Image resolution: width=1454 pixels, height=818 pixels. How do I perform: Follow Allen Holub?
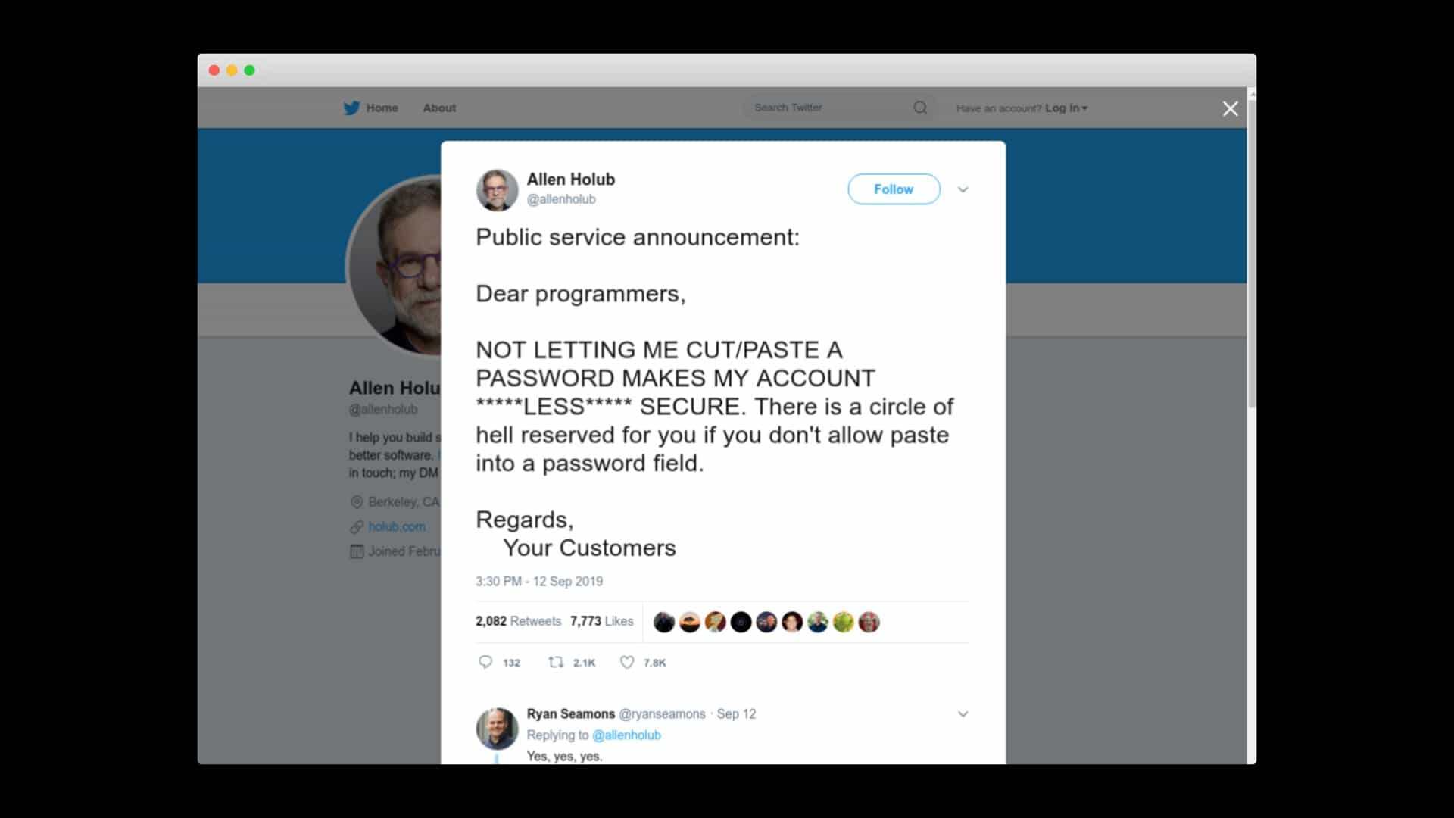coord(894,189)
